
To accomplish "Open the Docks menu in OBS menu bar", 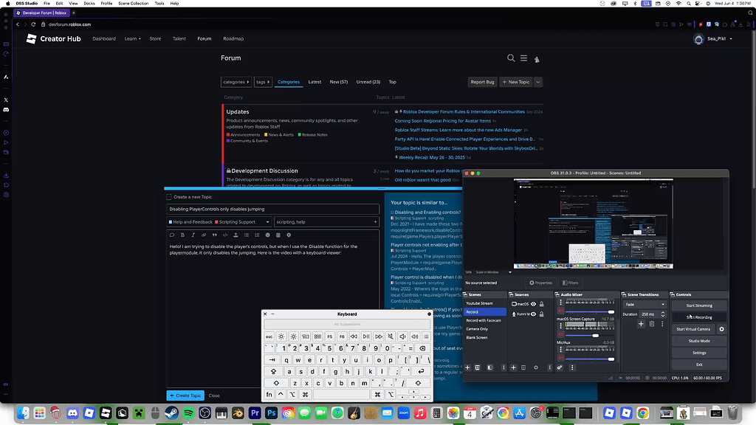I will coord(89,4).
